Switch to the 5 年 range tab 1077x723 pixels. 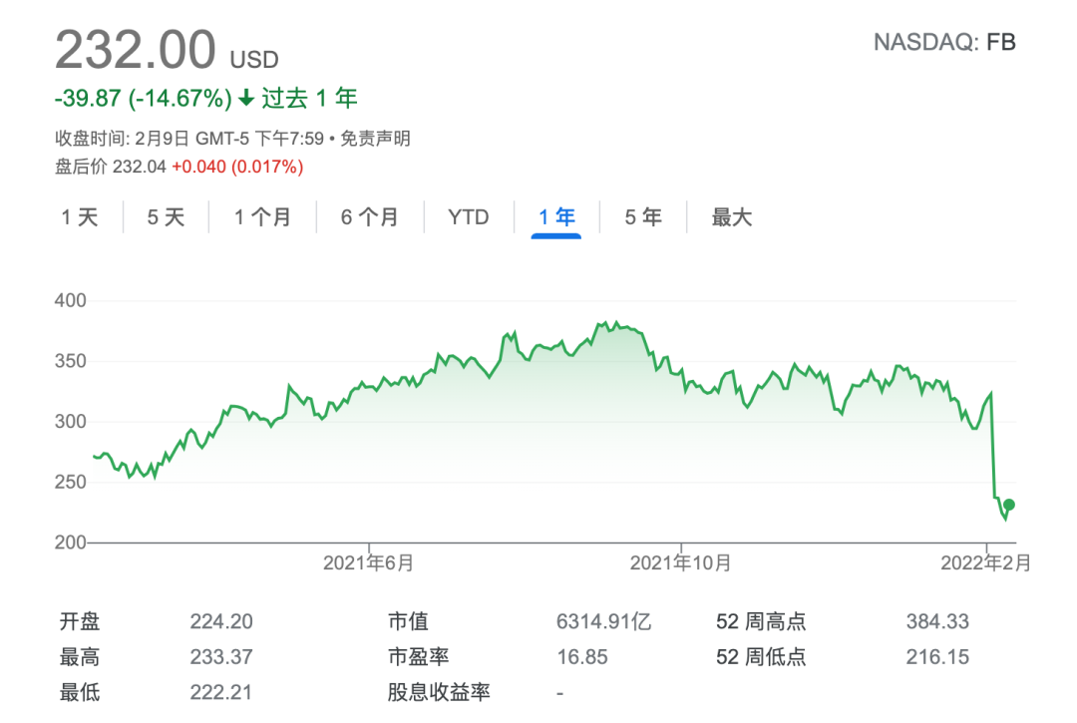tap(643, 217)
